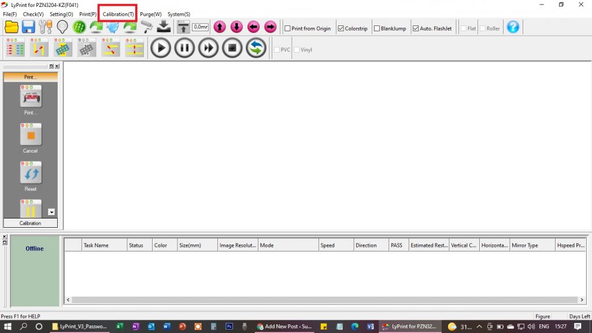This screenshot has height=333, width=592.
Task: Click the blue floppy disk save icon
Action: coord(28,27)
